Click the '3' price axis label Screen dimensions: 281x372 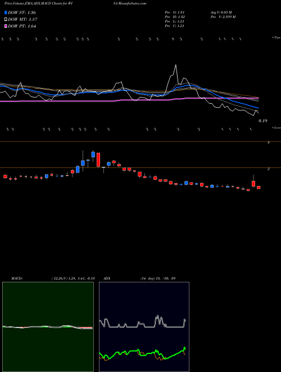(x=269, y=143)
